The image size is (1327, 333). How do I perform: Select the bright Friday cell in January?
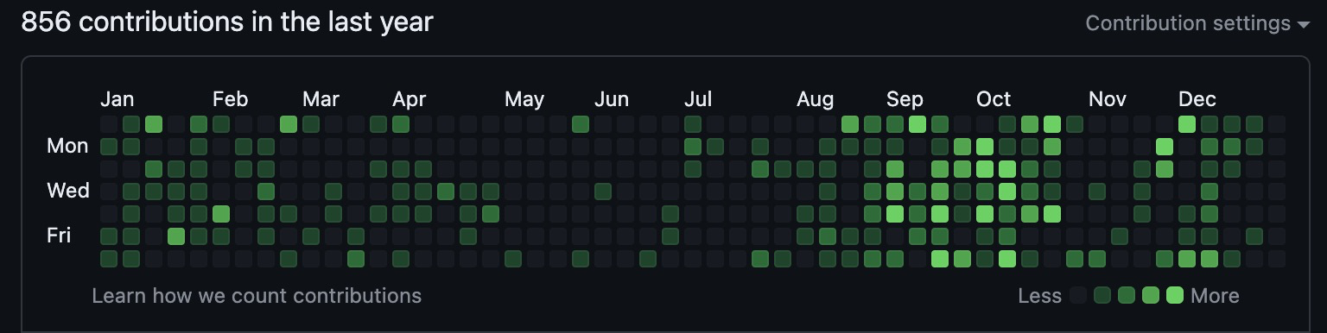[176, 236]
